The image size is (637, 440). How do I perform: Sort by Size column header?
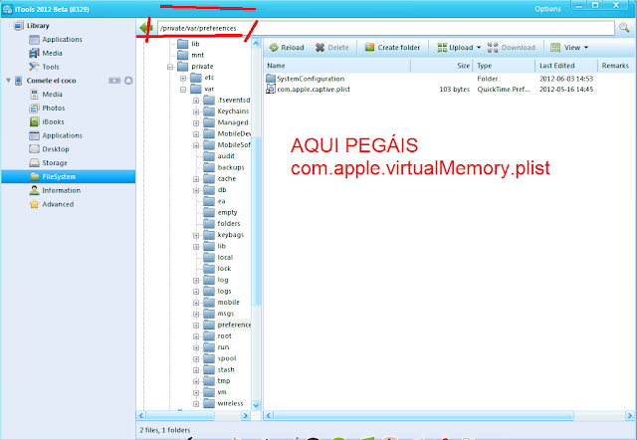(442, 66)
